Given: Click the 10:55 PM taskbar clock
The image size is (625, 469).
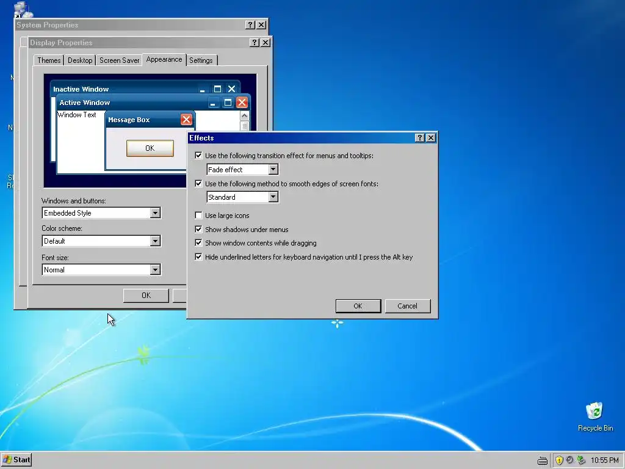Looking at the screenshot, I should 605,460.
